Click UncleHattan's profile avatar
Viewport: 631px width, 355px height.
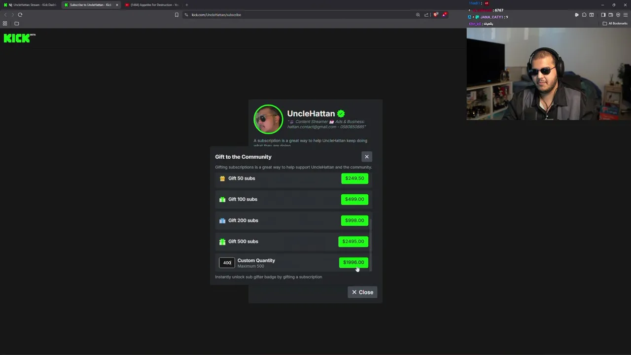[268, 119]
